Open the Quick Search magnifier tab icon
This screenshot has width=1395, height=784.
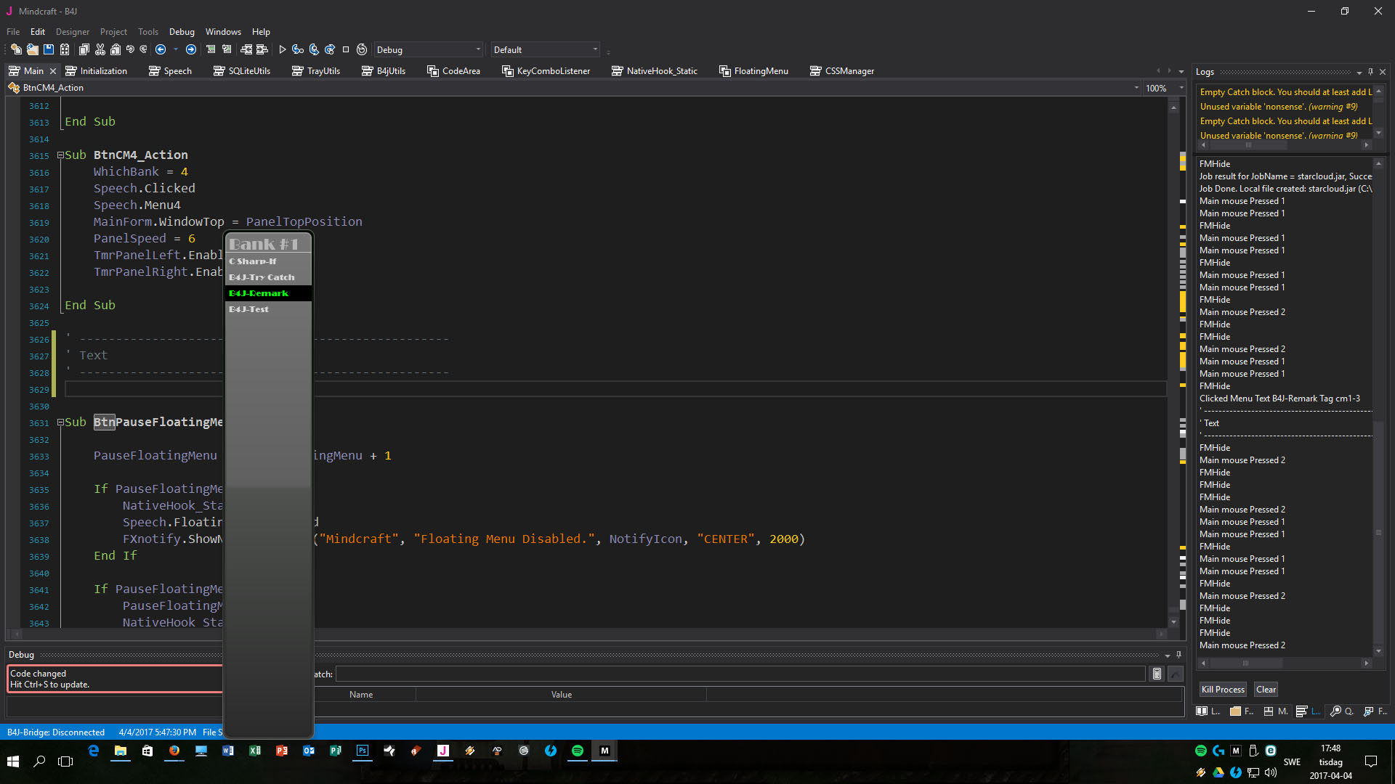pyautogui.click(x=1335, y=711)
